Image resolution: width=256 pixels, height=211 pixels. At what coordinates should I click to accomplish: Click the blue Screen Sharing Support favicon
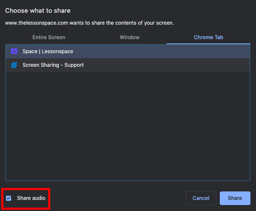click(x=14, y=65)
